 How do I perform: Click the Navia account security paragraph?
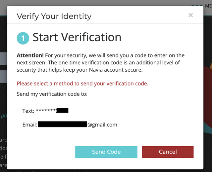[100, 63]
